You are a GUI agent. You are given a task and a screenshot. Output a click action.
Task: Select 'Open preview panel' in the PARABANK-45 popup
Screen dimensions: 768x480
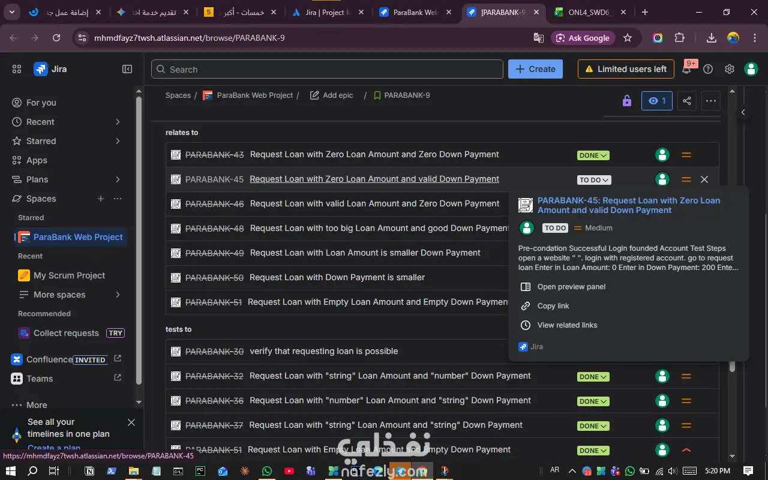point(571,287)
